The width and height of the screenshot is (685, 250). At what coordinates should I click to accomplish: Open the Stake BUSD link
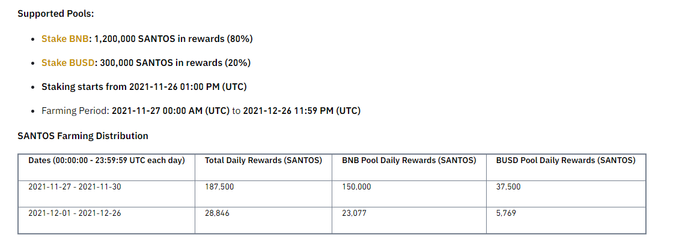[68, 63]
